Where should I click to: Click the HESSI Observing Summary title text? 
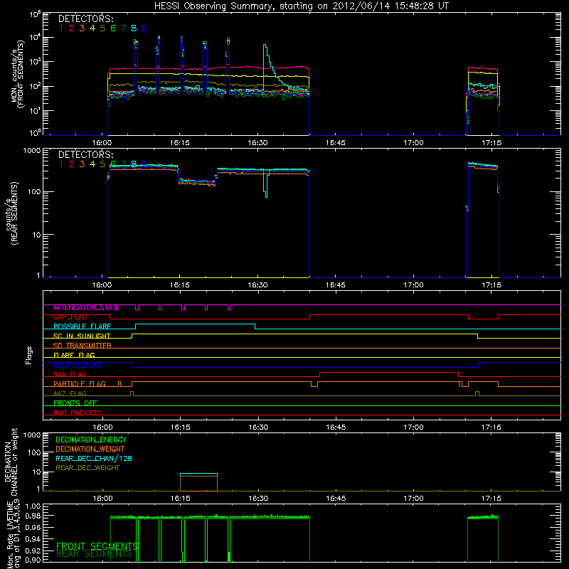(301, 6)
